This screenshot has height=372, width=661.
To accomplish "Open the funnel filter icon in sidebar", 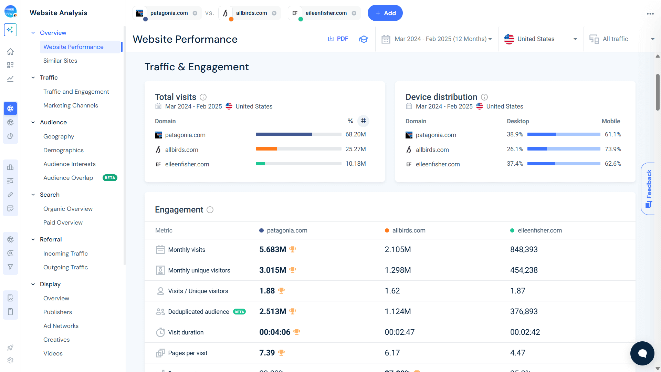I will (x=10, y=267).
